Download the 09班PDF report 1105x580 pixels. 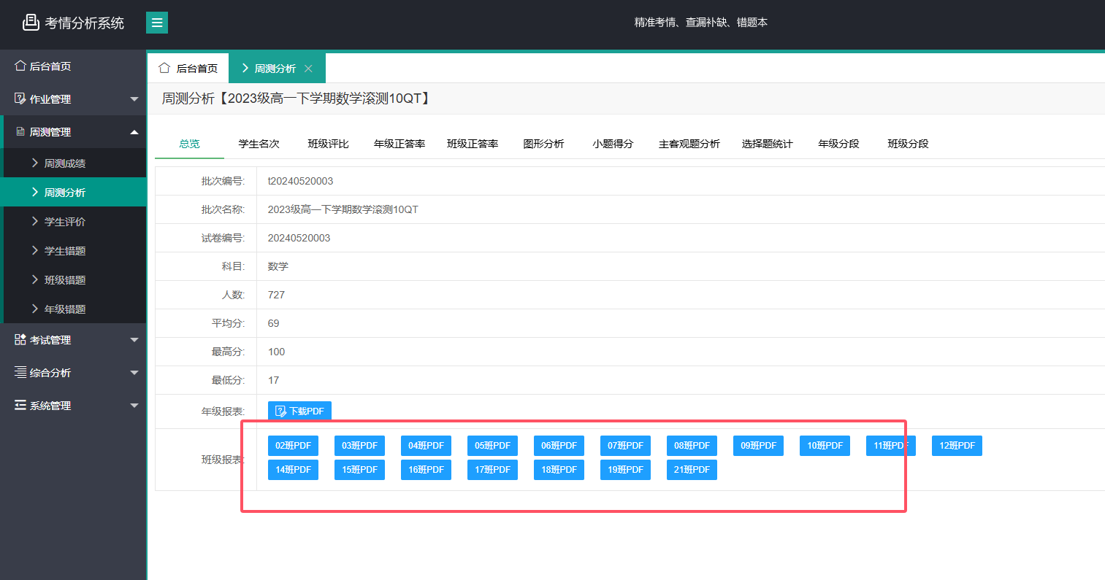(x=758, y=445)
